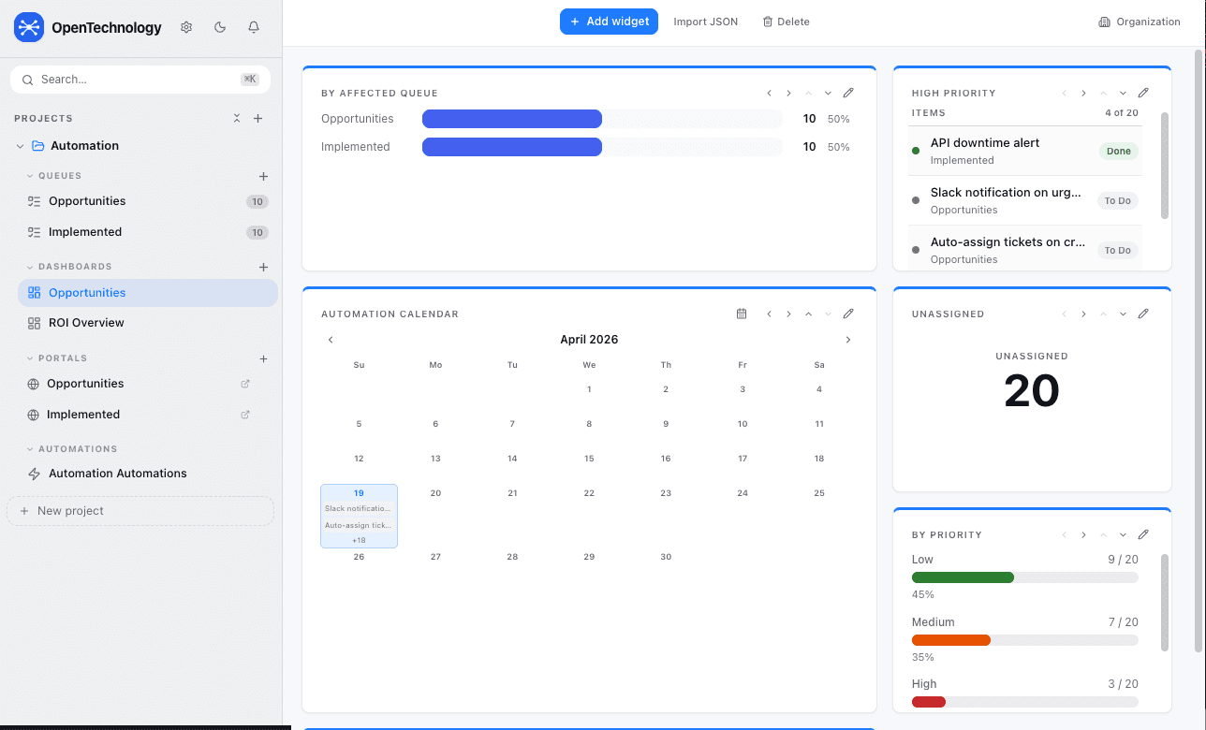Go to next month in the calendar
The width and height of the screenshot is (1206, 730).
tap(848, 340)
